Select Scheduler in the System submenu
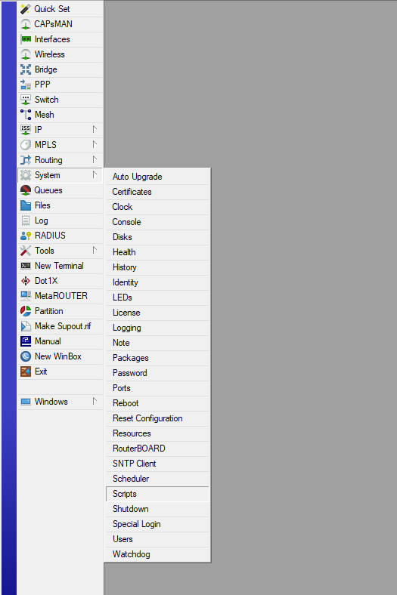The image size is (397, 595). coord(157,479)
